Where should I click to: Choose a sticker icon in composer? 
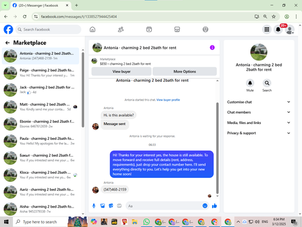[x=111, y=206]
